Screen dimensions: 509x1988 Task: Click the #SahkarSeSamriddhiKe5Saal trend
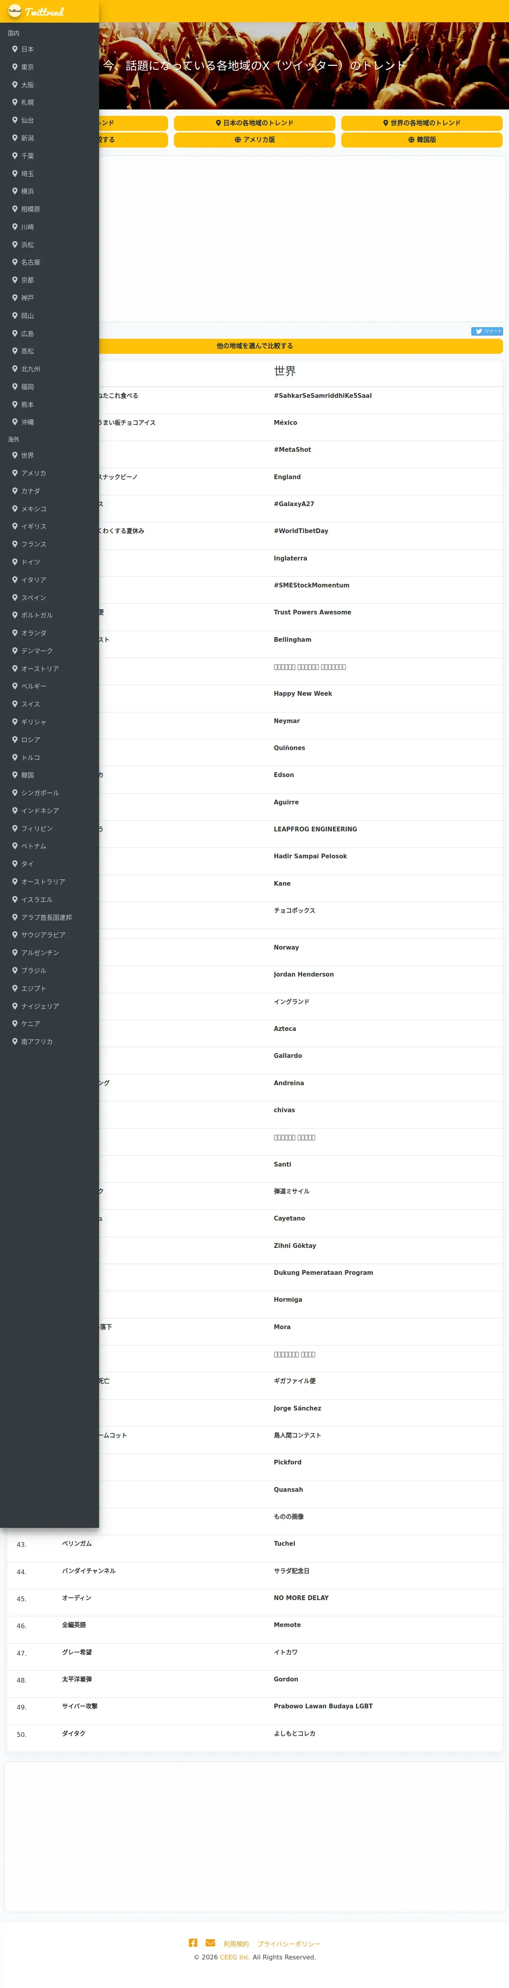[322, 395]
